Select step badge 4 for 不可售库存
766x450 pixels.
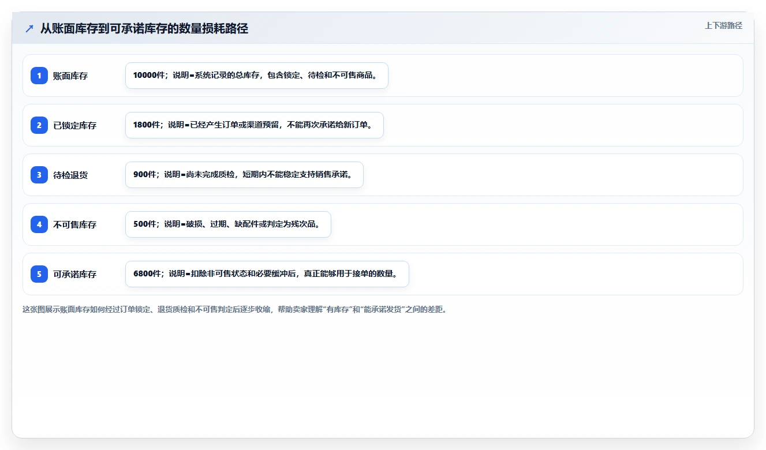pos(39,224)
